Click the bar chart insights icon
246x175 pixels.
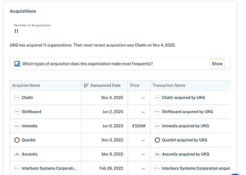17,64
